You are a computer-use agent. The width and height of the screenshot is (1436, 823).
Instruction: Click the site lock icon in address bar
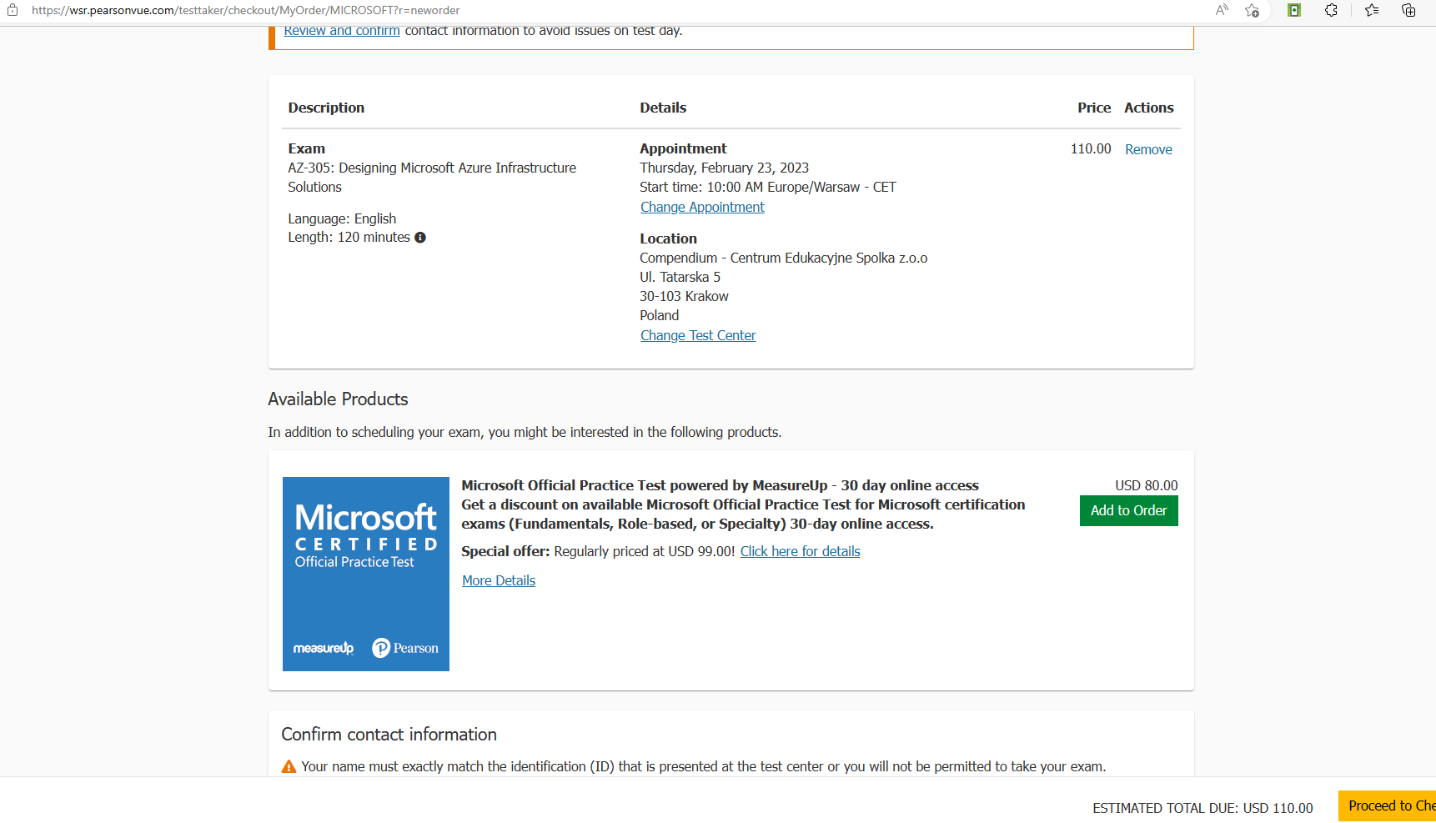(x=13, y=10)
